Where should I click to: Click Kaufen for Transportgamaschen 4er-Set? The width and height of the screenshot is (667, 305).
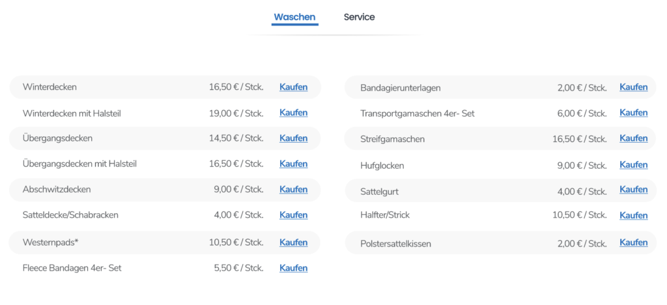[x=633, y=113]
